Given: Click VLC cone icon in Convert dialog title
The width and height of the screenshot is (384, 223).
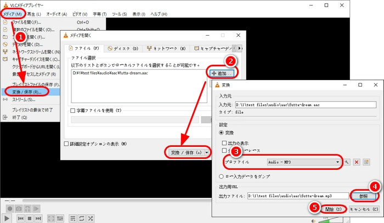Looking at the screenshot, I should point(217,85).
